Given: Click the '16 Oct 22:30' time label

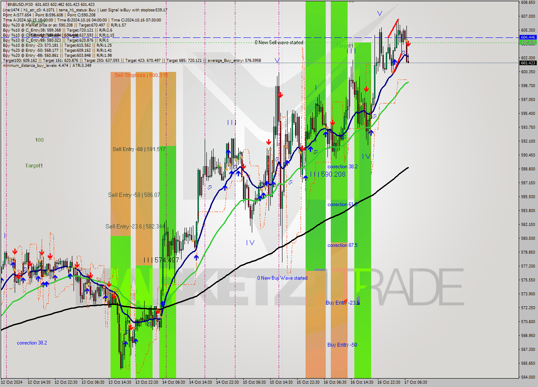Looking at the screenshot, I should (x=389, y=382).
